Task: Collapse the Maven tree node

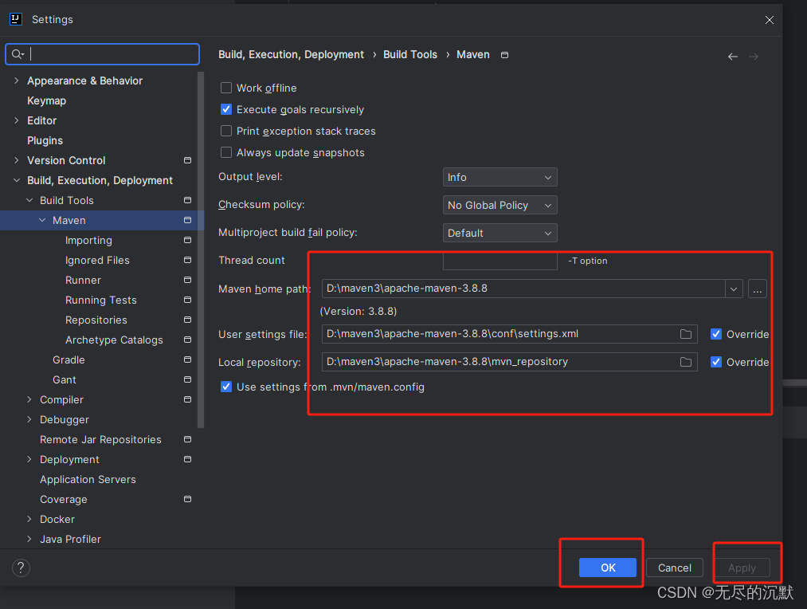Action: click(42, 220)
